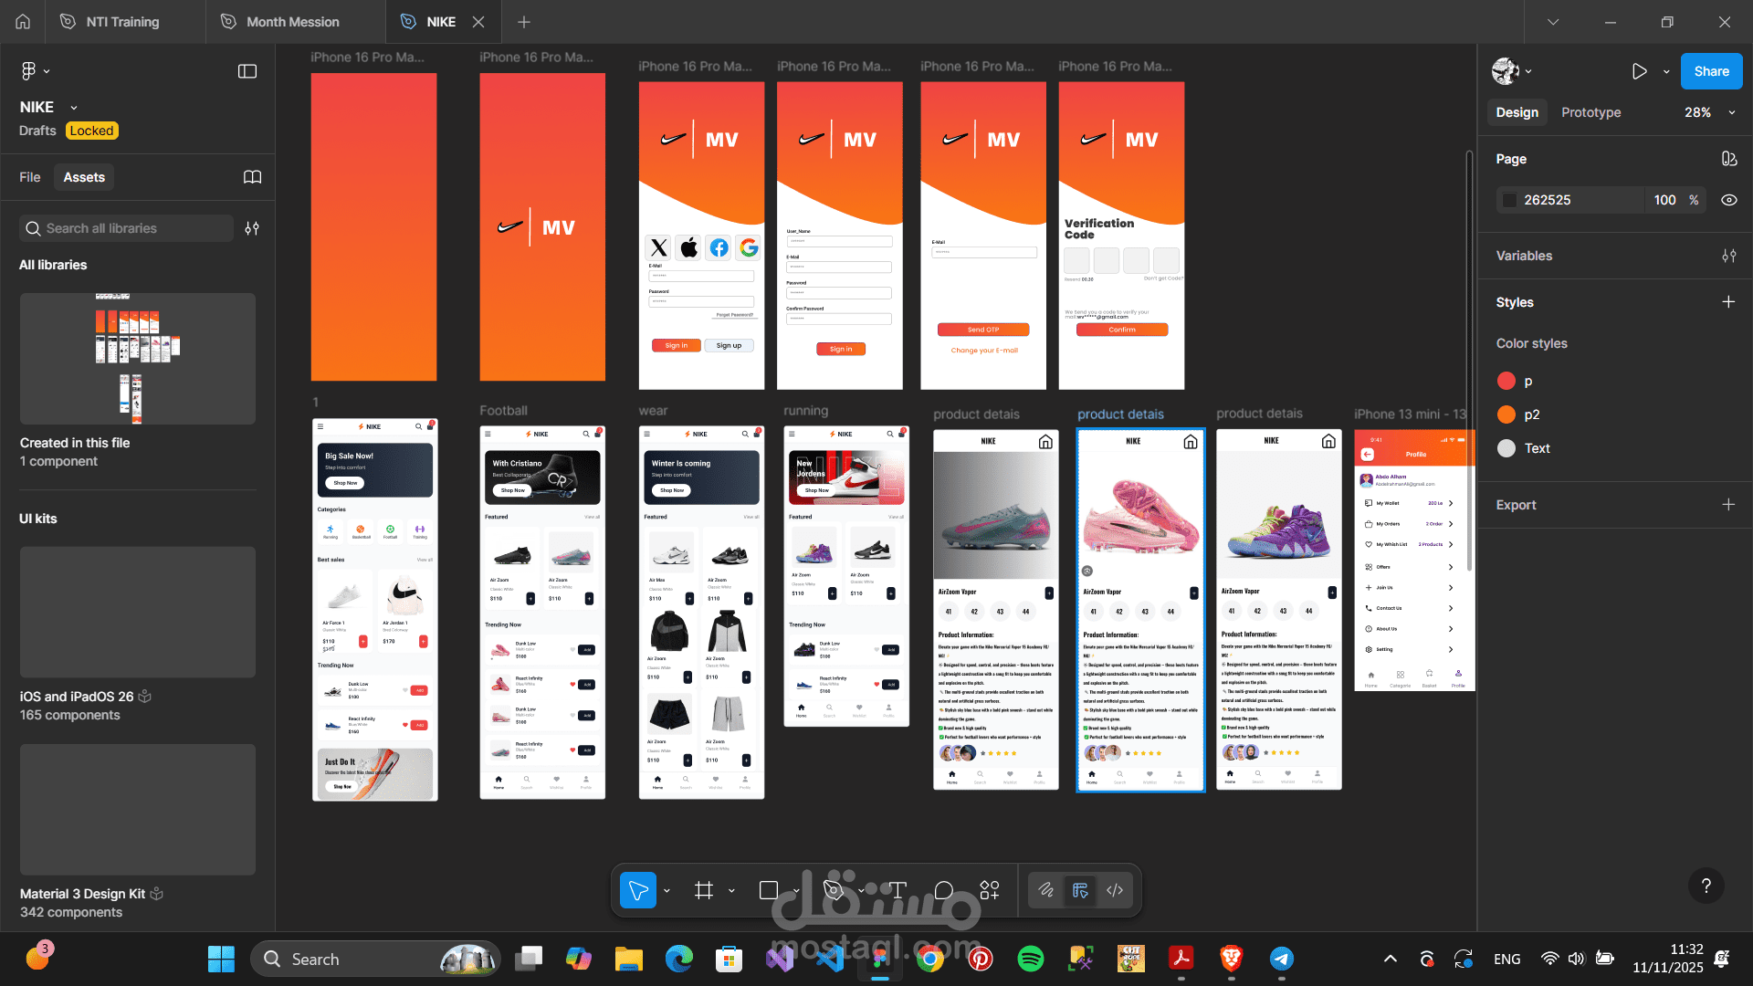Add an export setting with the plus
Screen dimensions: 1753x986
1728,505
